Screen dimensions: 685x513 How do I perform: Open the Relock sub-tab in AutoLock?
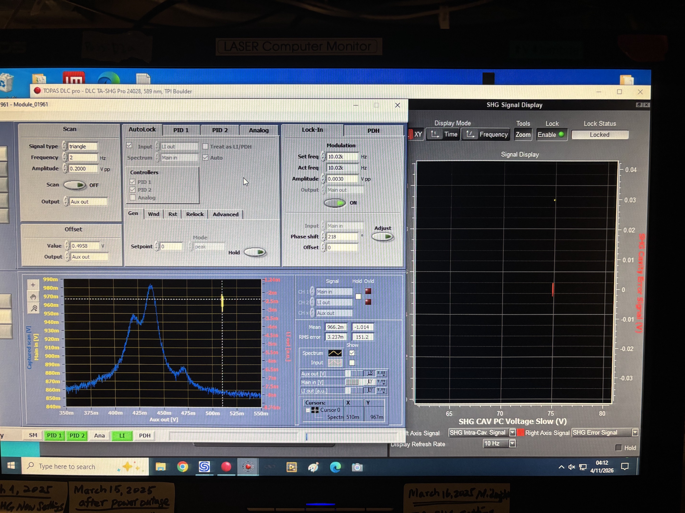[195, 214]
